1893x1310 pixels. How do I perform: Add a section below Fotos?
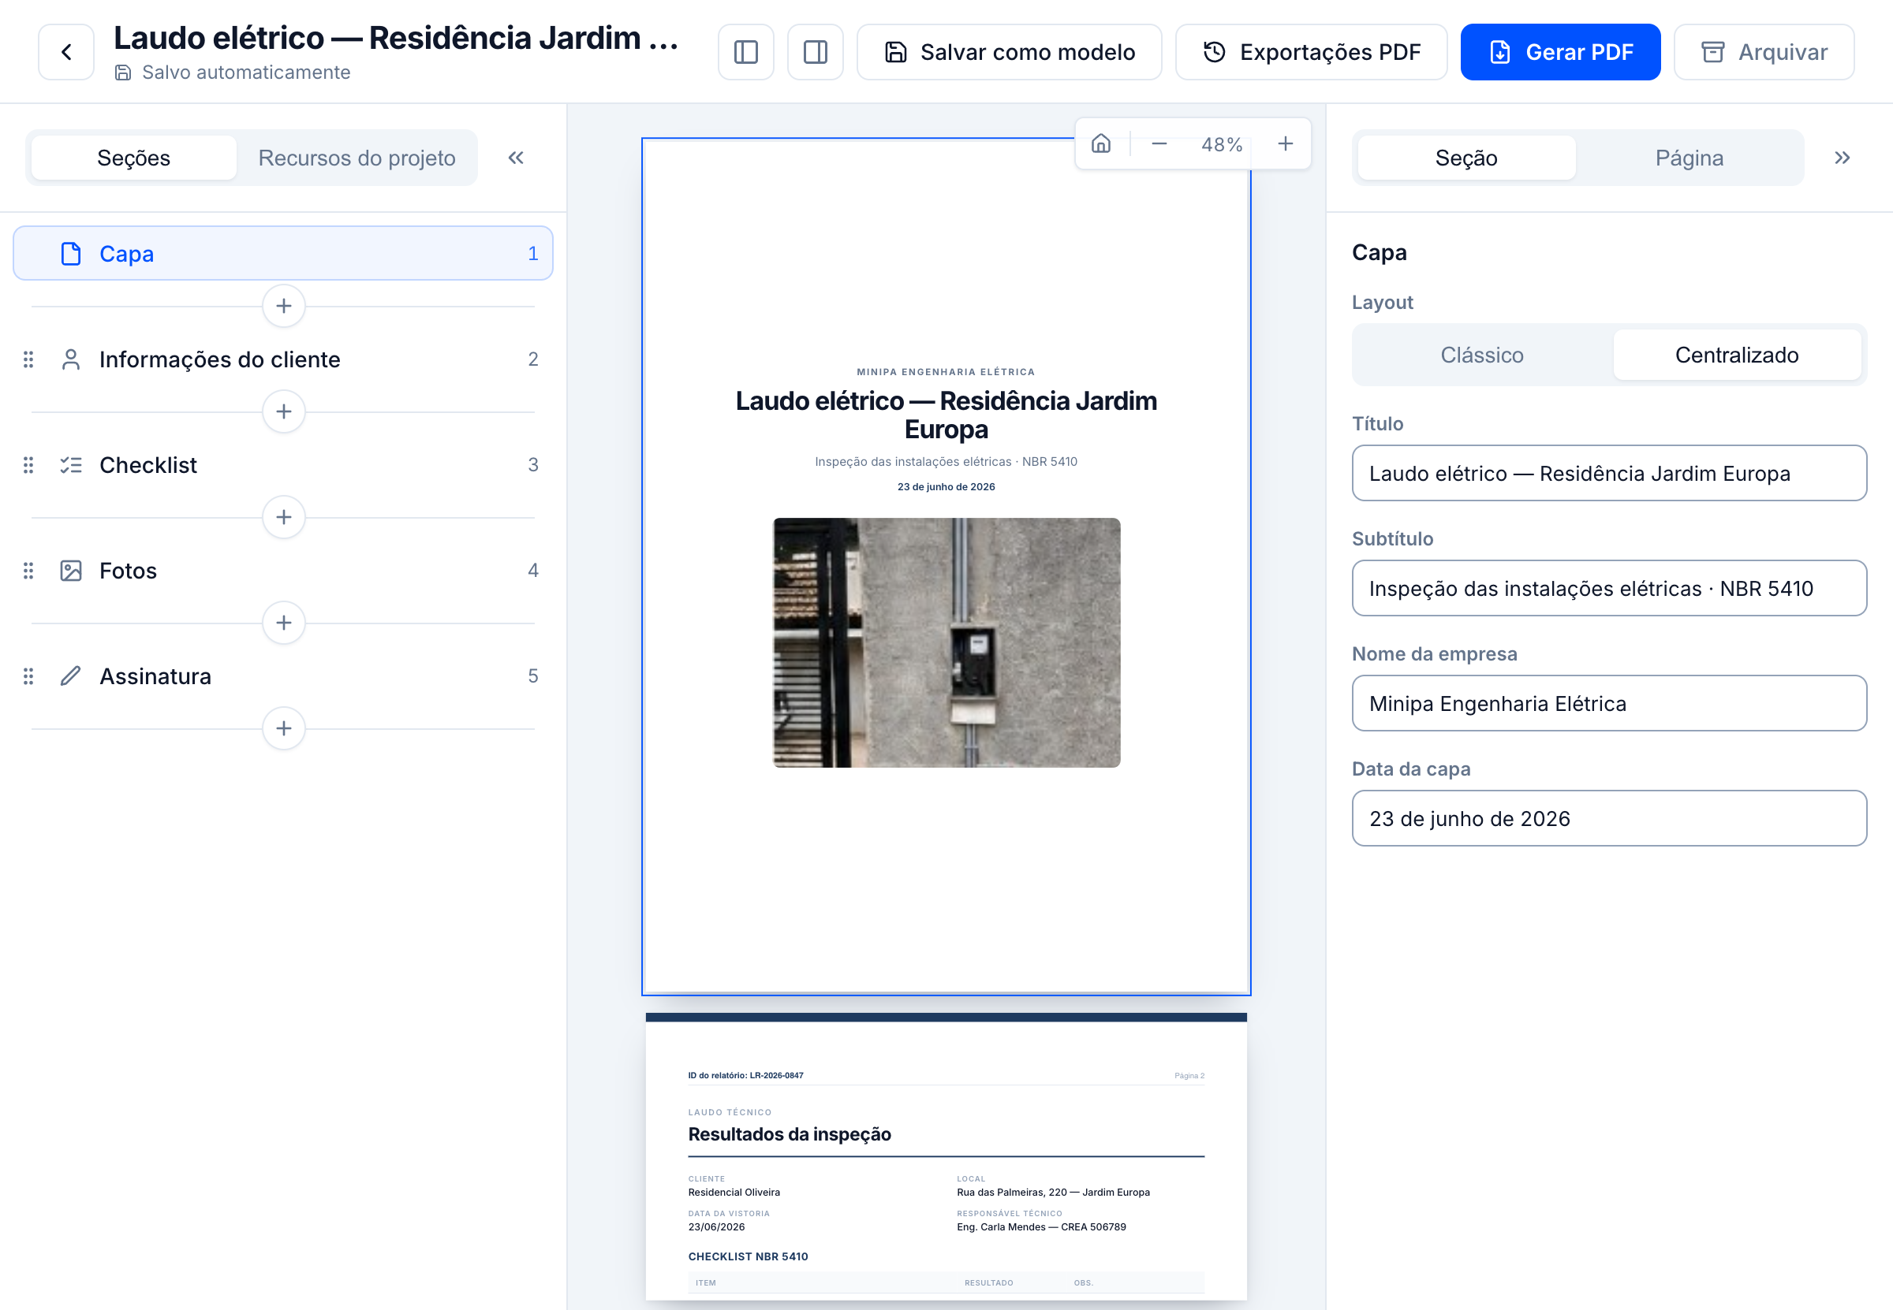click(283, 622)
